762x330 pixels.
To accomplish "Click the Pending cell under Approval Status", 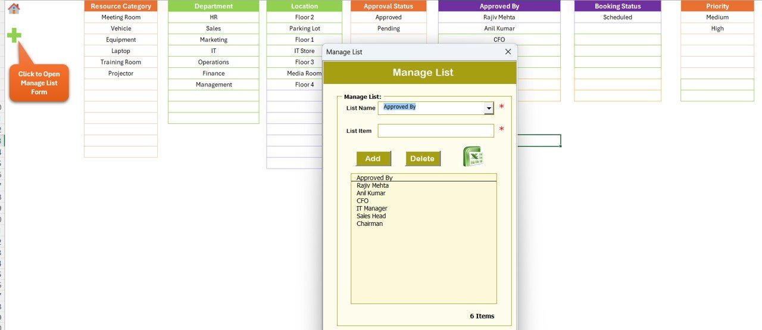I will coord(388,29).
